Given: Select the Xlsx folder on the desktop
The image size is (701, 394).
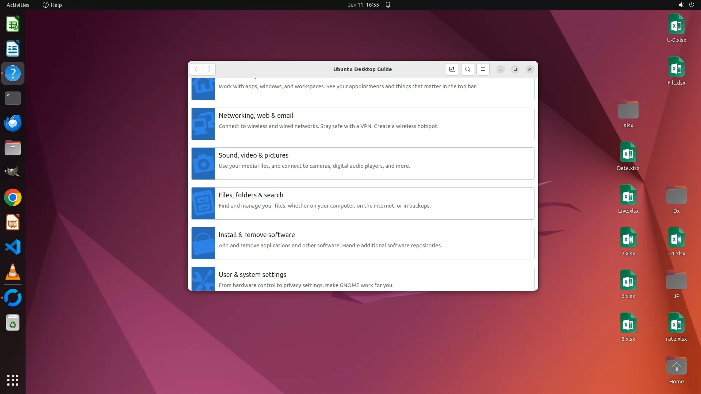Looking at the screenshot, I should point(628,114).
